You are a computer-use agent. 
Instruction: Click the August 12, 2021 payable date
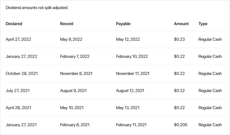click(130, 91)
